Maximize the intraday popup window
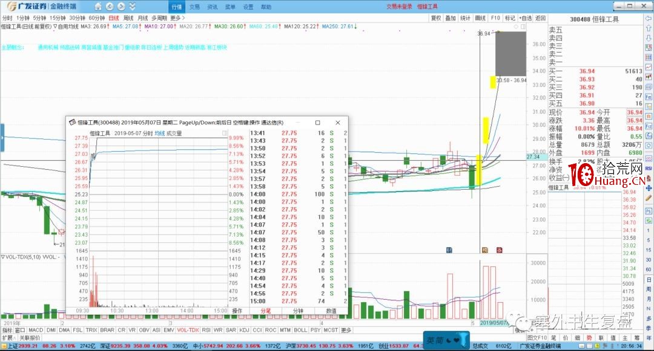The image size is (654, 351). click(317, 122)
